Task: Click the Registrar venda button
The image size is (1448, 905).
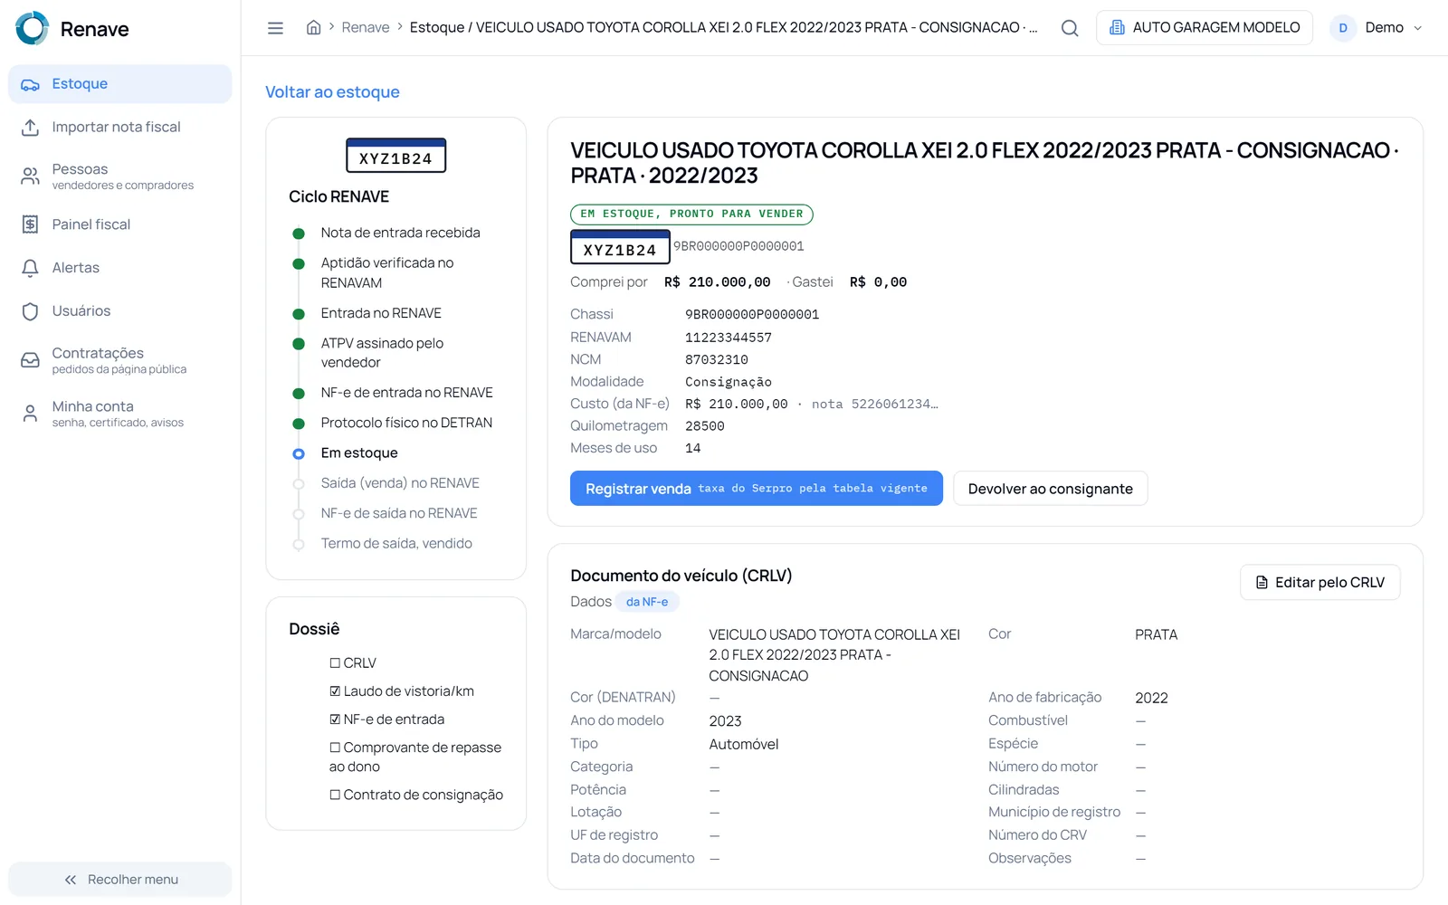Action: coord(757,489)
